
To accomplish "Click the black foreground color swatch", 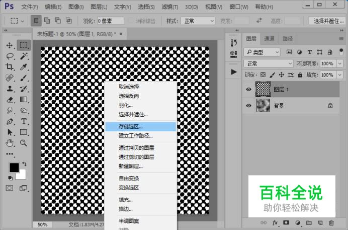I will [x=14, y=167].
